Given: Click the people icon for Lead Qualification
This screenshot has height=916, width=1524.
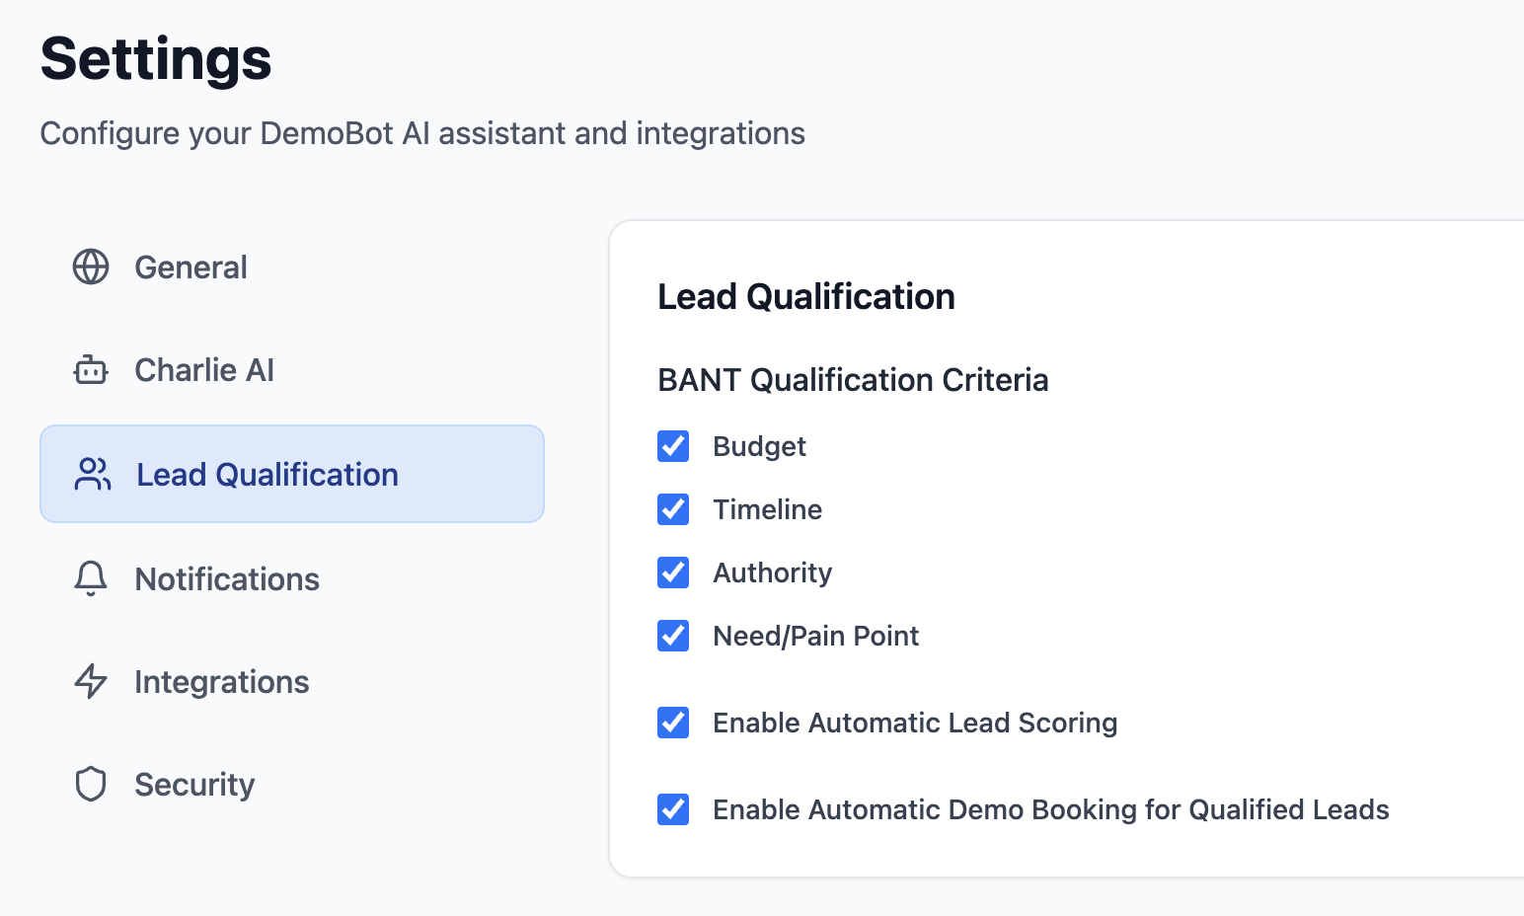Looking at the screenshot, I should click(93, 474).
